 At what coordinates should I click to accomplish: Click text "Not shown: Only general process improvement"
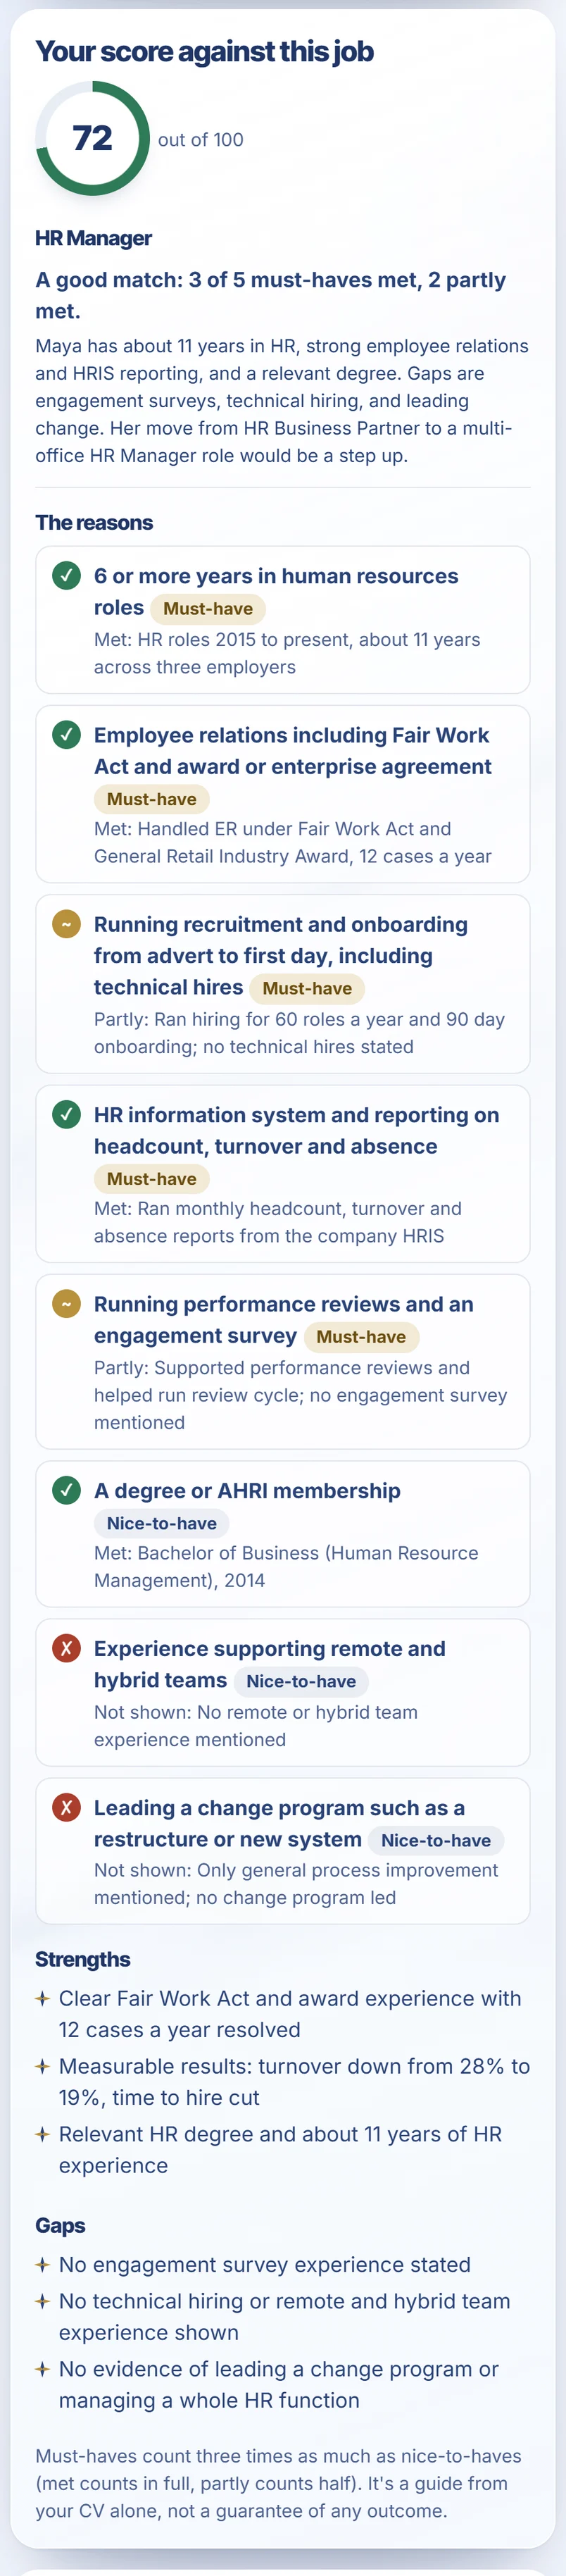click(x=296, y=1883)
